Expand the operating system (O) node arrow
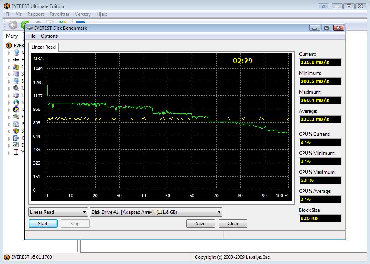 [x=10, y=67]
